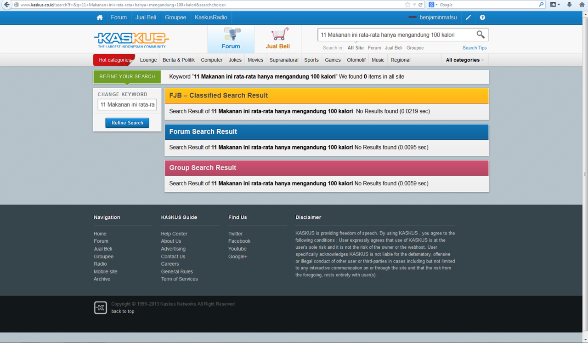The height and width of the screenshot is (343, 588).
Task: Open the Movies category
Action: 255,60
